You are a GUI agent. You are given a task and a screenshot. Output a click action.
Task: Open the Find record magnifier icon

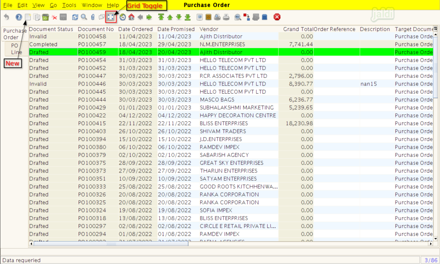(x=84, y=17)
